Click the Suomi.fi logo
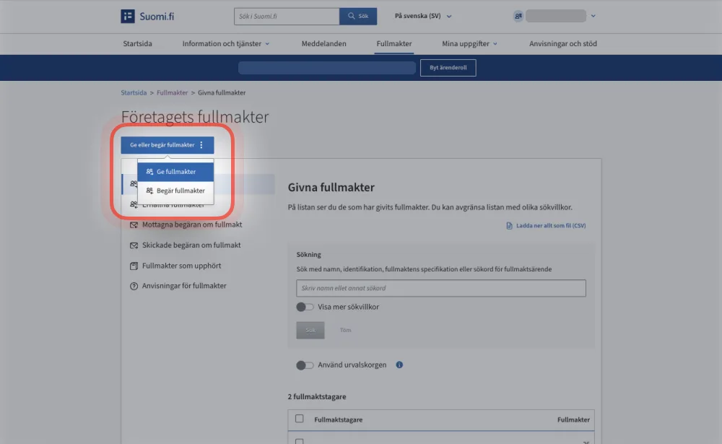722x444 pixels. coord(147,16)
